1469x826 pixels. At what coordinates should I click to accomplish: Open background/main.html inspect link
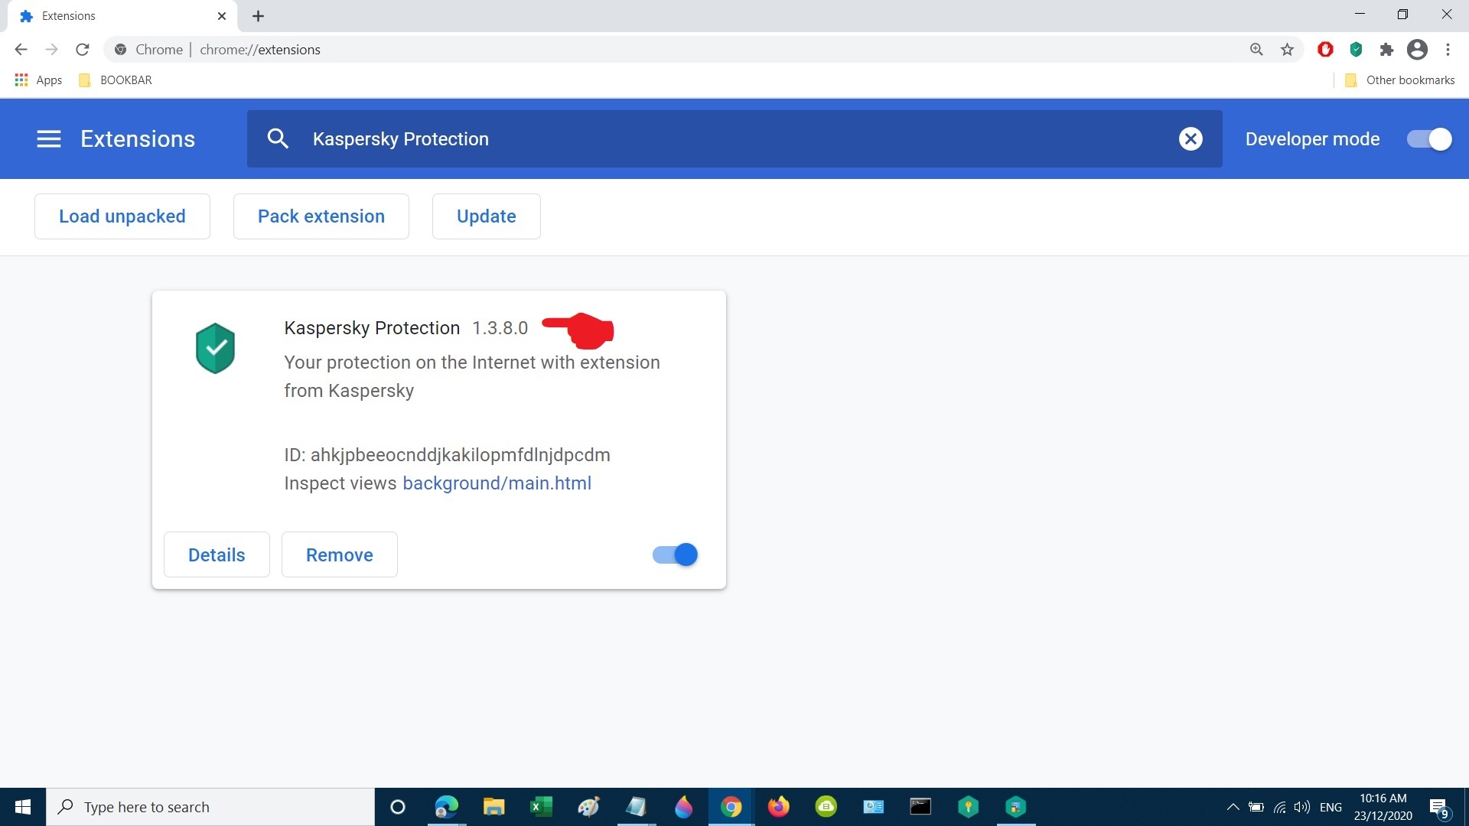tap(497, 483)
